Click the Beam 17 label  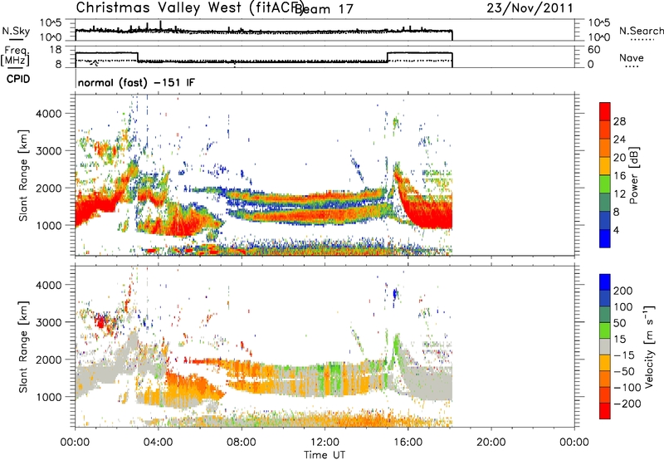(324, 9)
